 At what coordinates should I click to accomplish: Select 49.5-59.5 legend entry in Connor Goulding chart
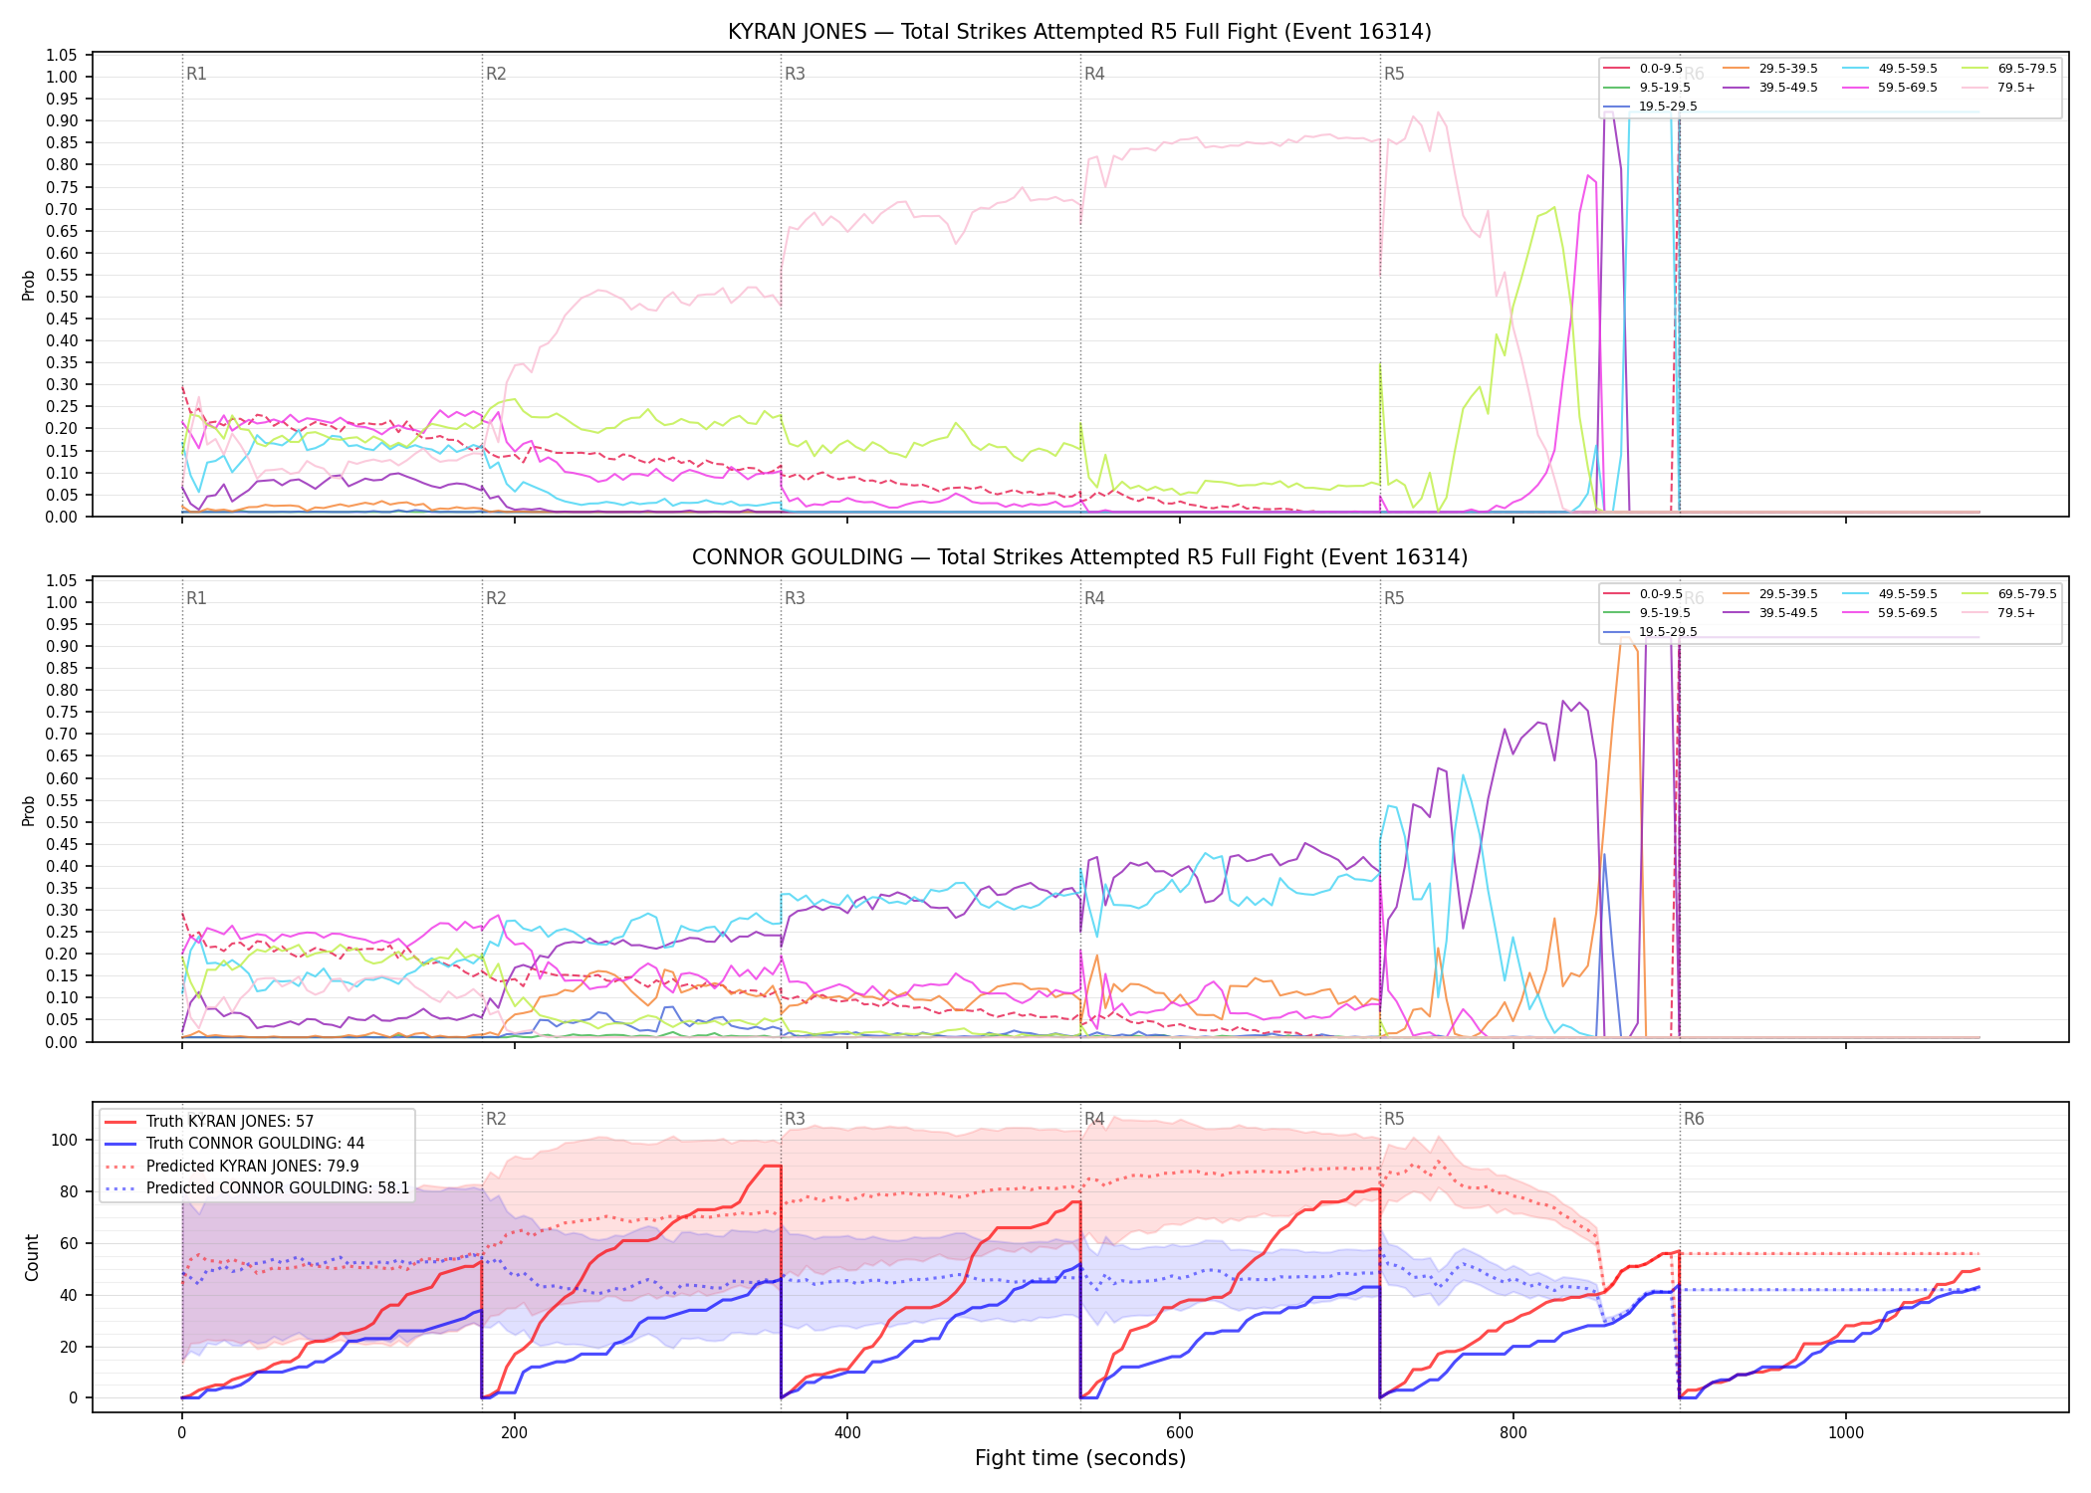[1890, 594]
